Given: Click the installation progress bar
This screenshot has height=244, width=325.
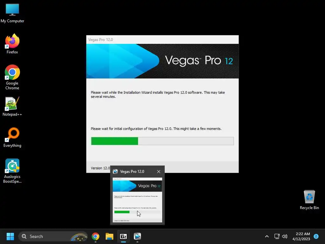Looking at the screenshot, I should (x=162, y=141).
